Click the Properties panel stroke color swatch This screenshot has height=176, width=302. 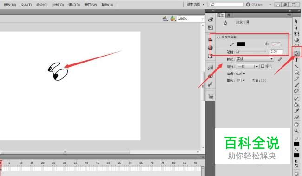[x=241, y=44]
